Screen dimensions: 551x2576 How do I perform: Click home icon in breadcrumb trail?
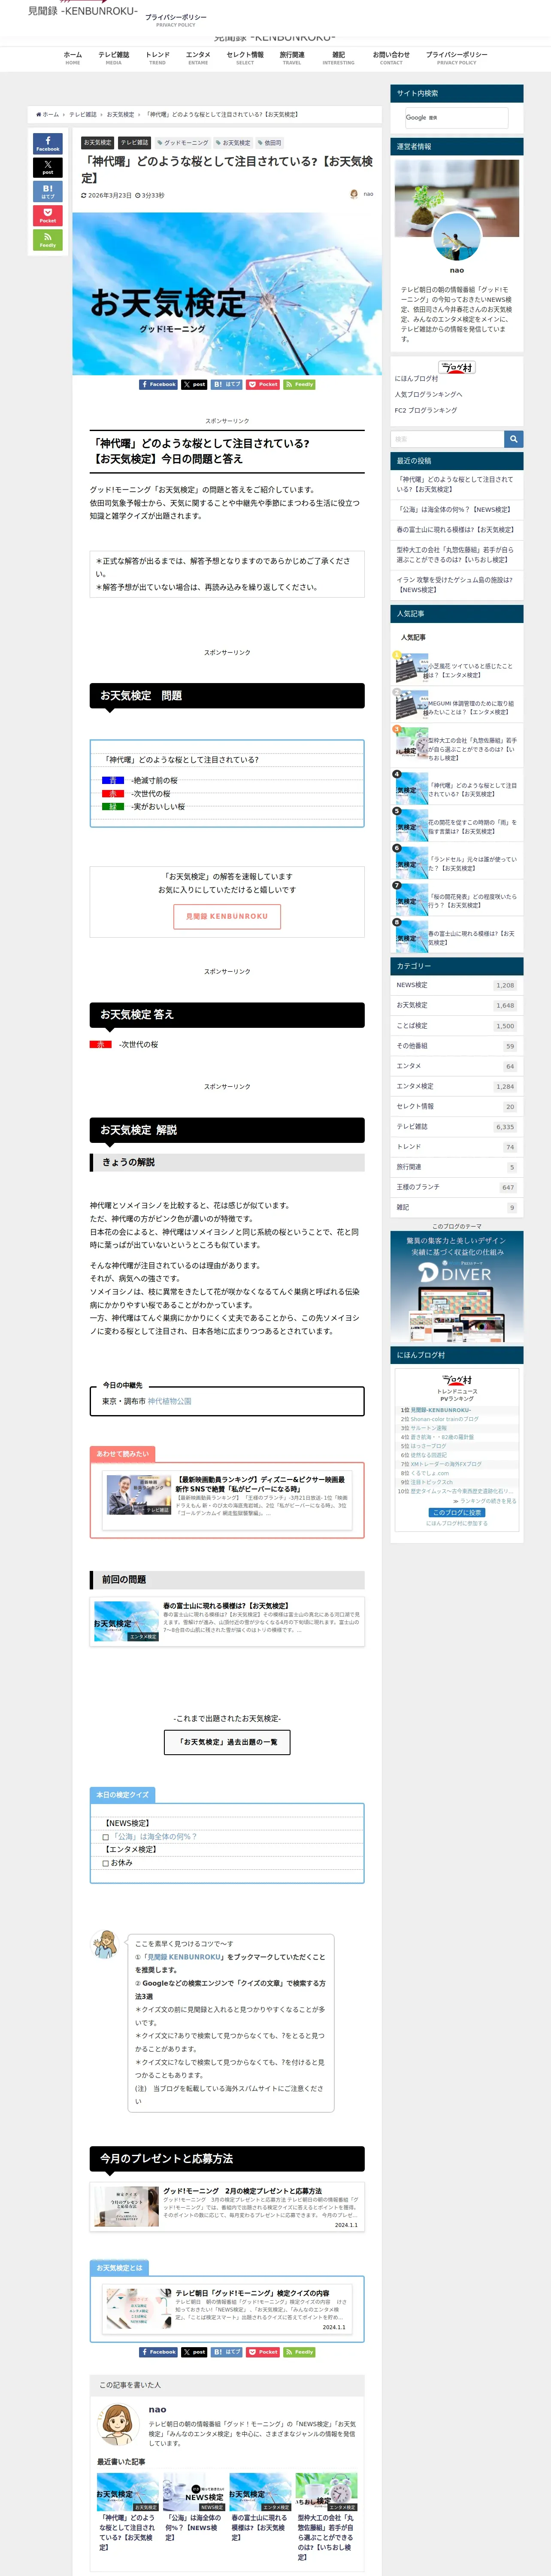point(38,115)
